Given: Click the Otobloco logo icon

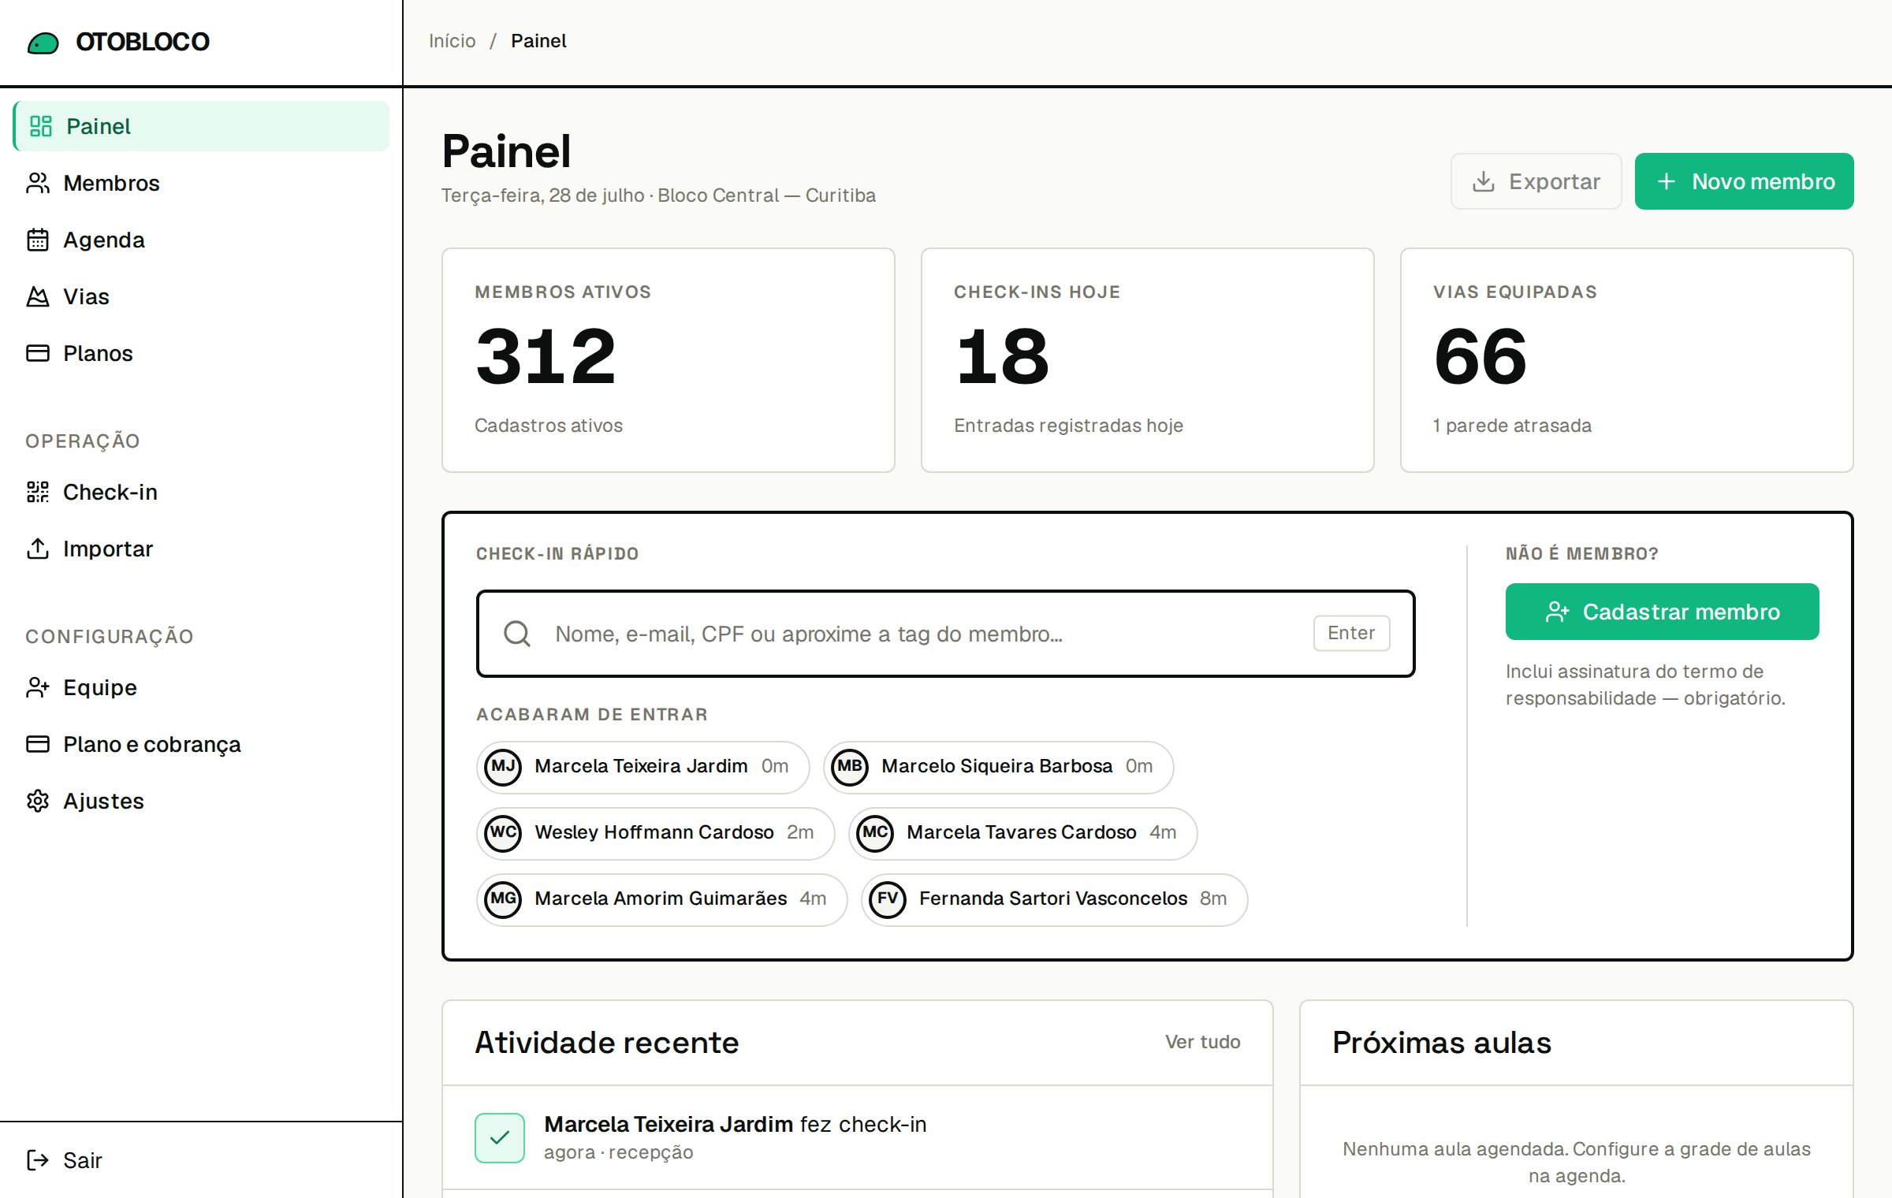Looking at the screenshot, I should (43, 43).
